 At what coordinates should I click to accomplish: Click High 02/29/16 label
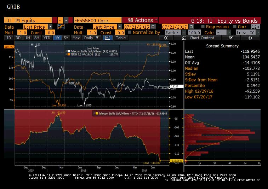click(199, 91)
